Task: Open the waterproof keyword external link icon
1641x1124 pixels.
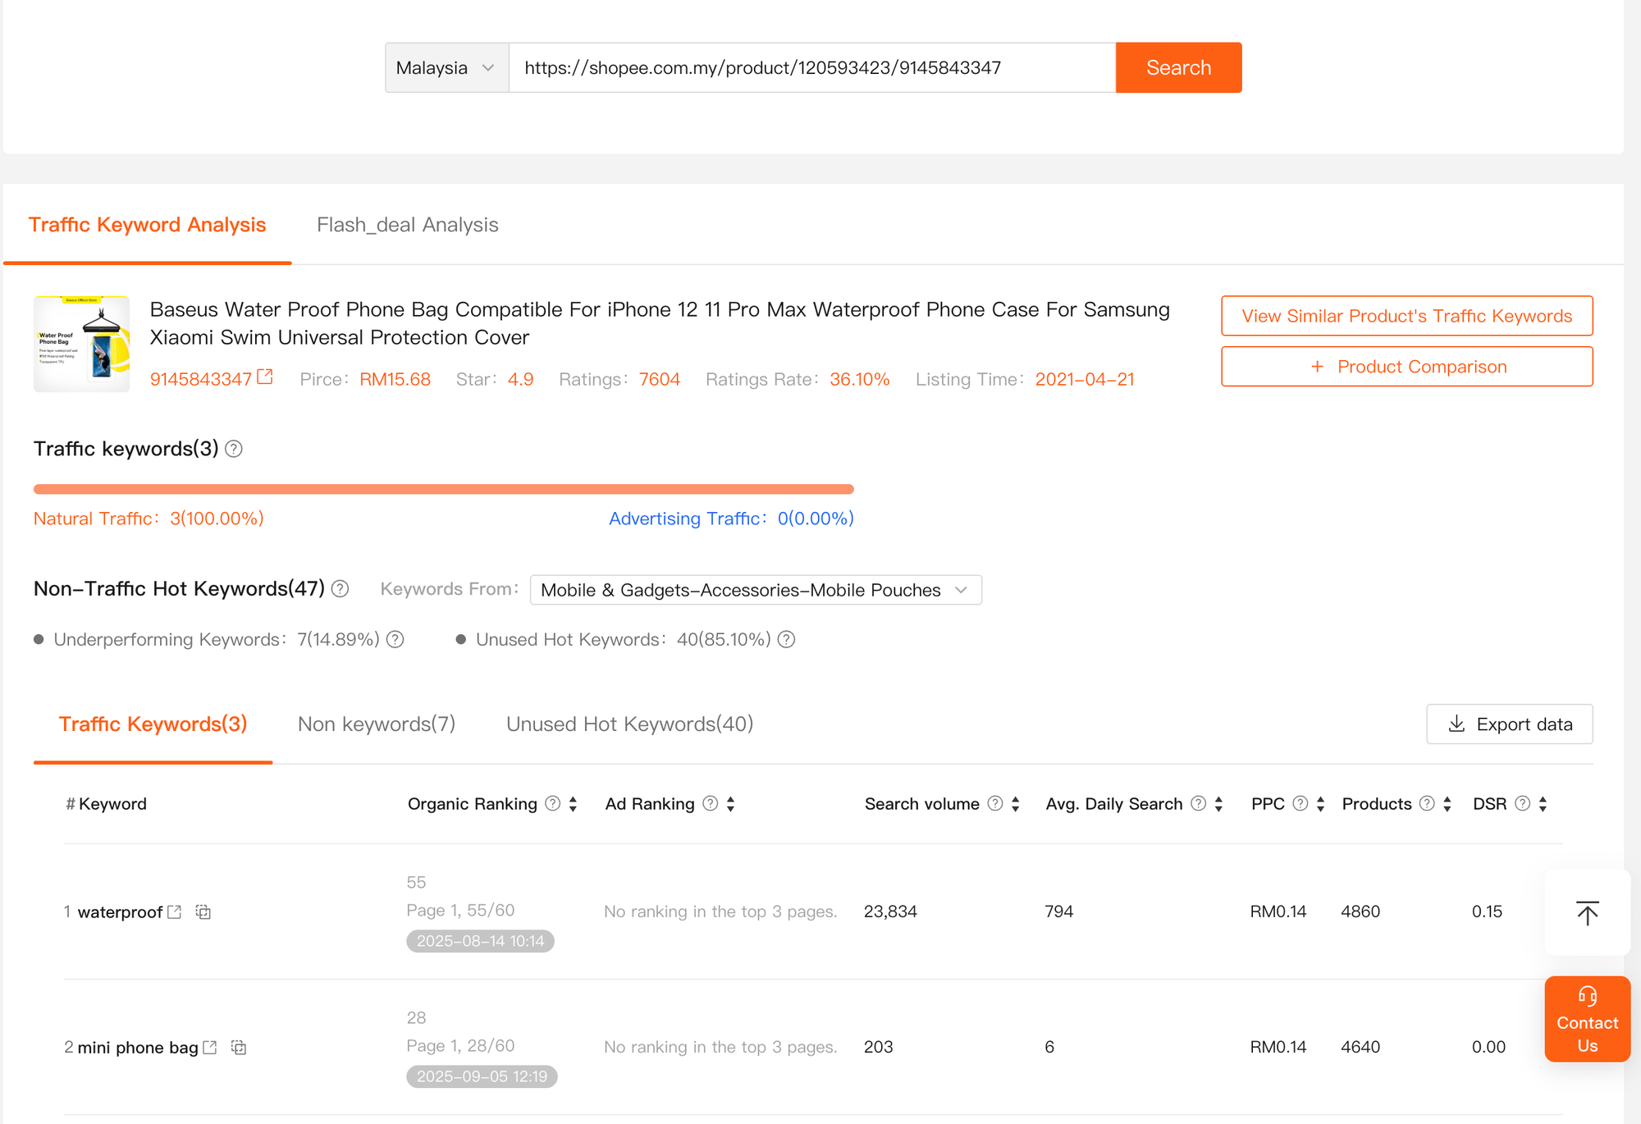Action: click(174, 912)
